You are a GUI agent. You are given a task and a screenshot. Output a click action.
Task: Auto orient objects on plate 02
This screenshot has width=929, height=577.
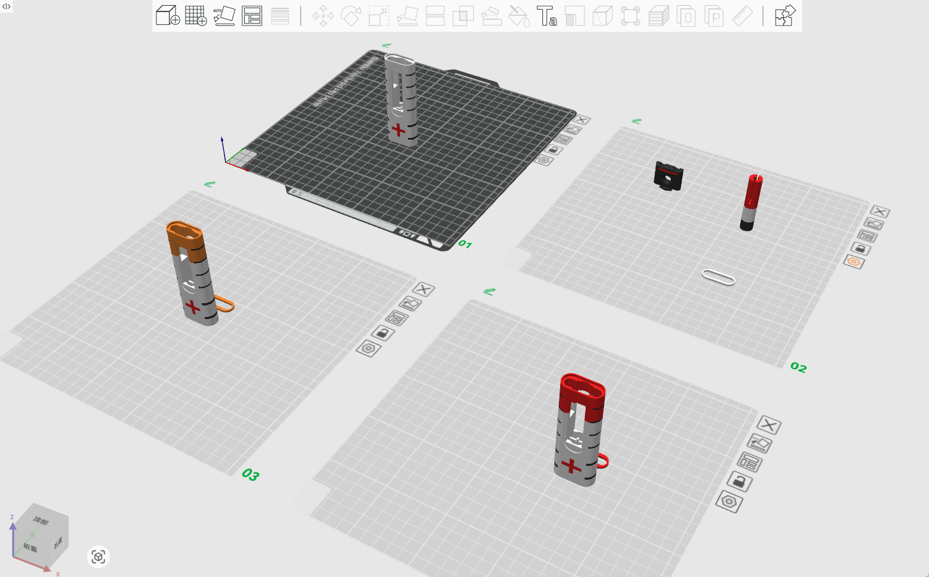click(x=874, y=224)
